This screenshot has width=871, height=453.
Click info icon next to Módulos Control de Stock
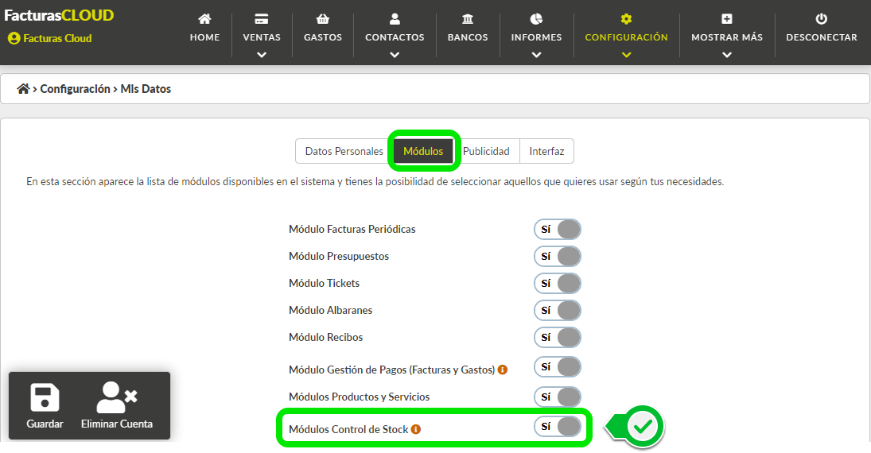pyautogui.click(x=415, y=429)
